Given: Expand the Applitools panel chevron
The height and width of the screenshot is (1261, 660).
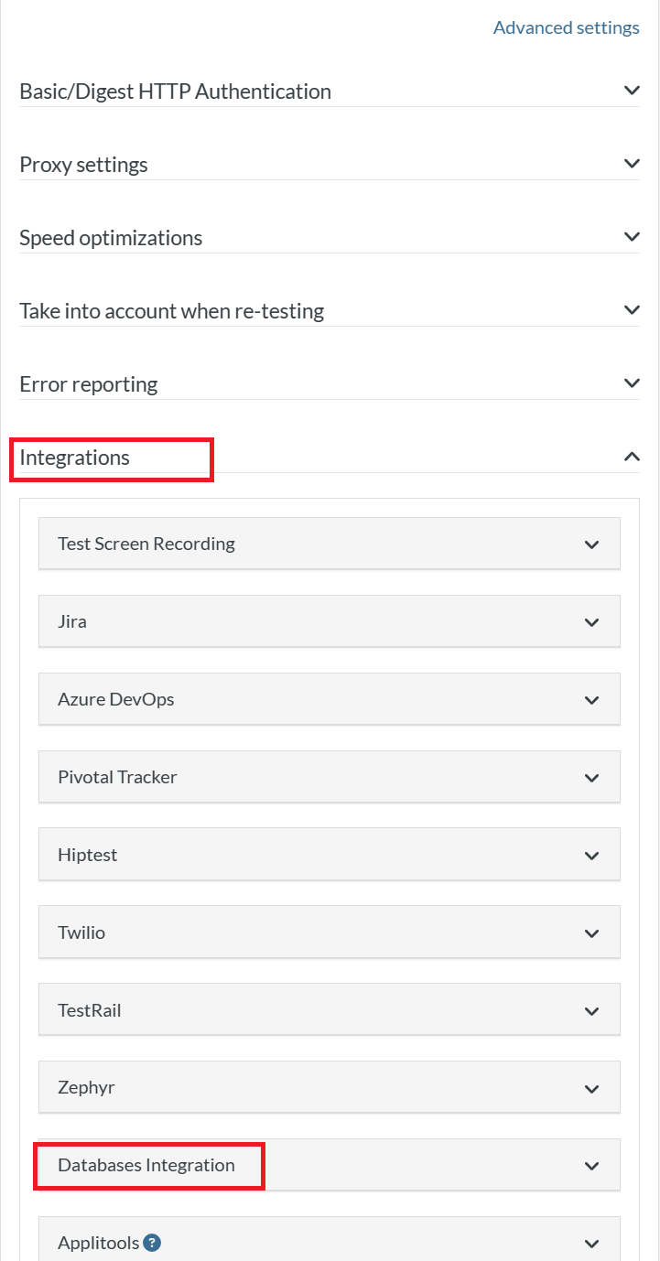Looking at the screenshot, I should 591,1244.
